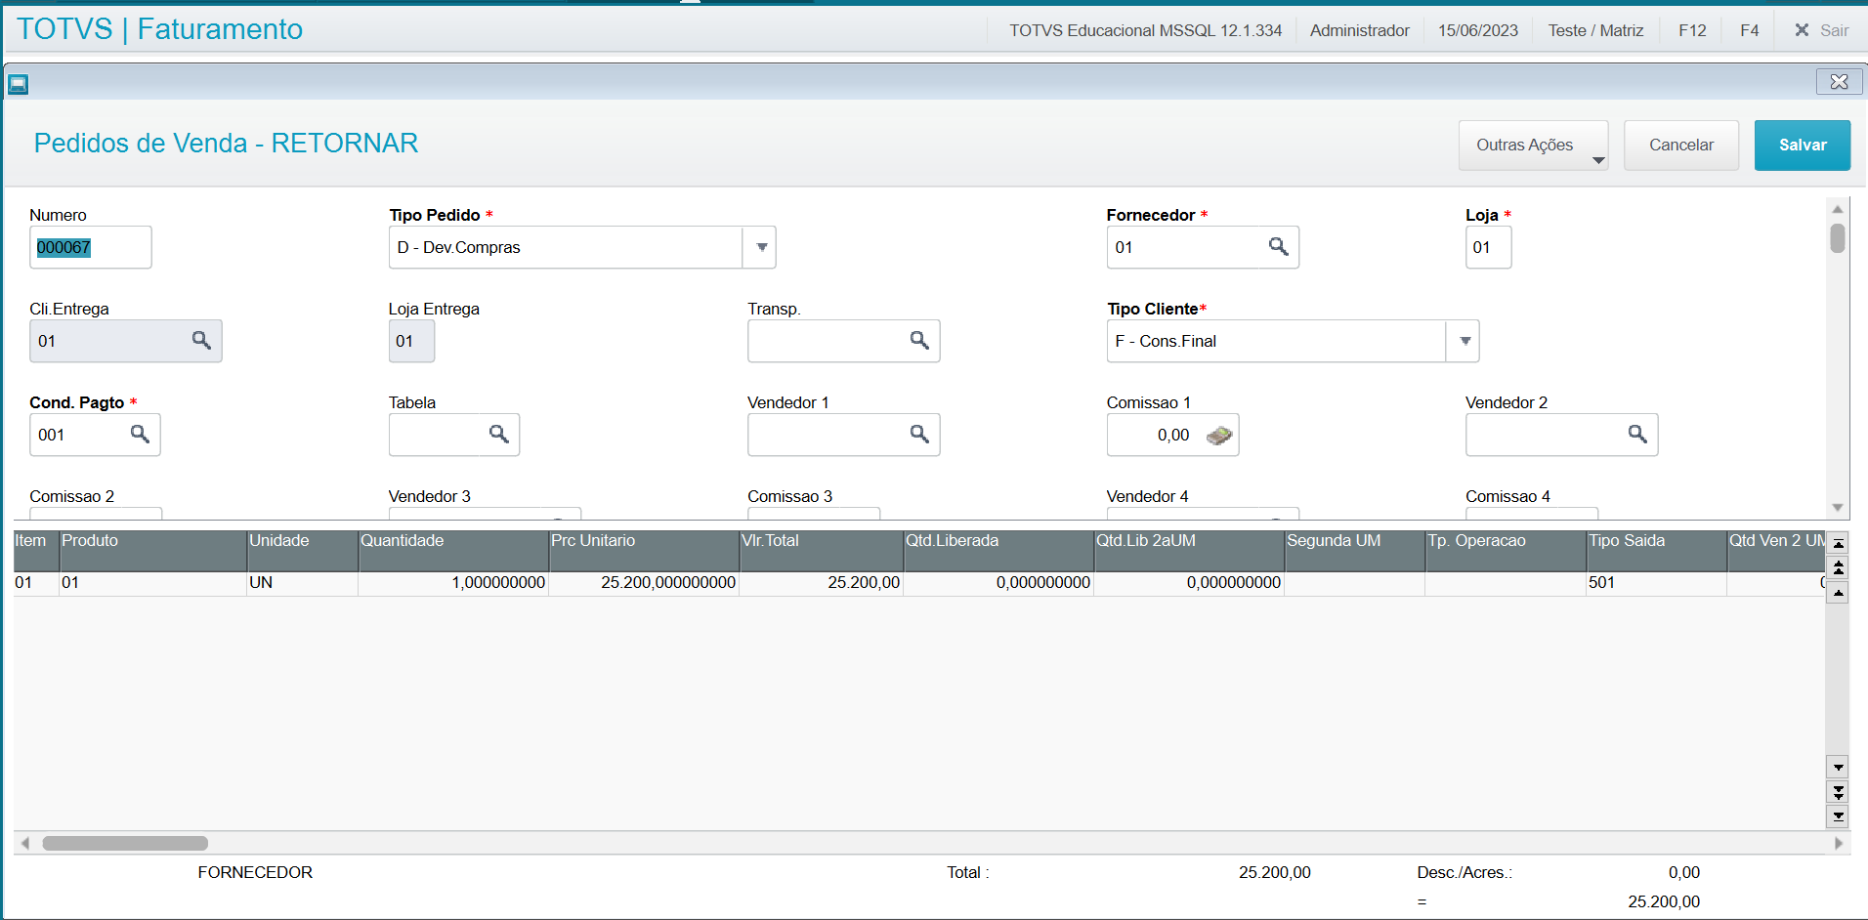
Task: Click the Produto cell 01 in the grid row
Action: (152, 583)
